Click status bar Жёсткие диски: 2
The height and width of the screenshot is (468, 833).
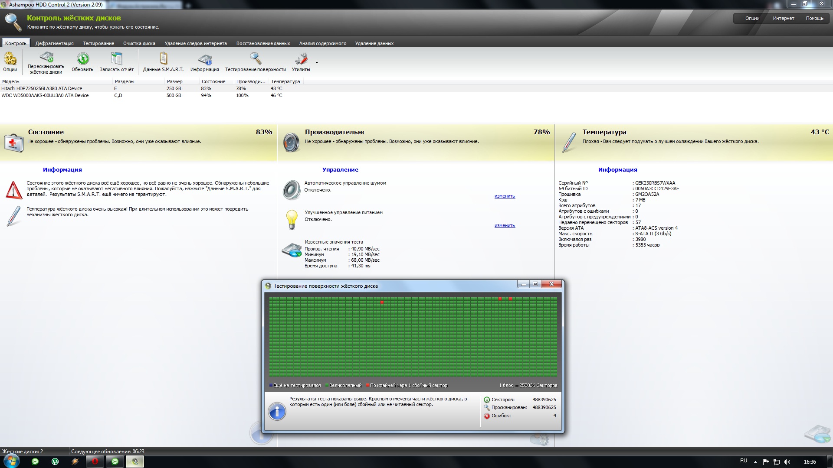point(23,451)
